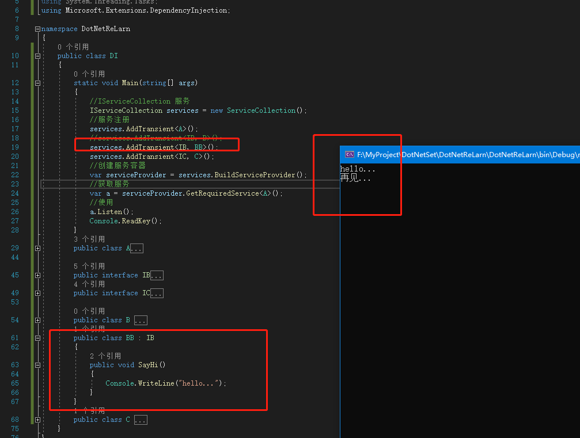Expand the interface IB definition
The height and width of the screenshot is (438, 580).
[x=37, y=275]
